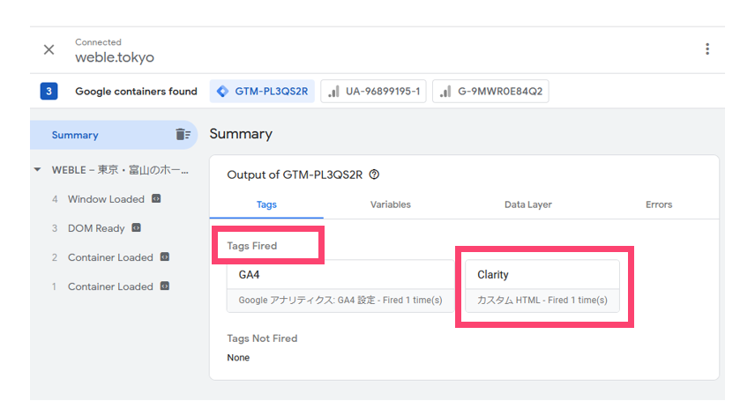Select the UA-96899195-1 container chip
The width and height of the screenshot is (755, 416).
373,92
